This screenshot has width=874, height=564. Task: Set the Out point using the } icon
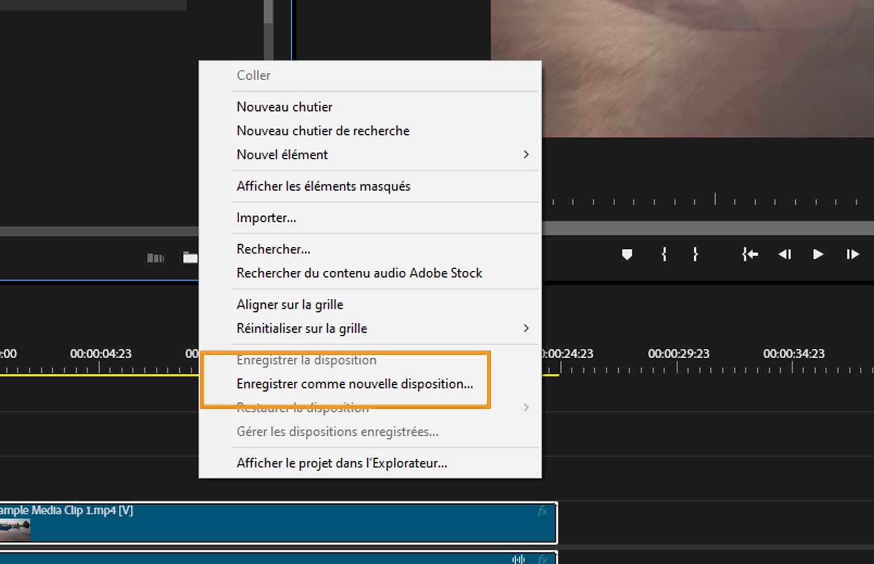click(x=695, y=254)
